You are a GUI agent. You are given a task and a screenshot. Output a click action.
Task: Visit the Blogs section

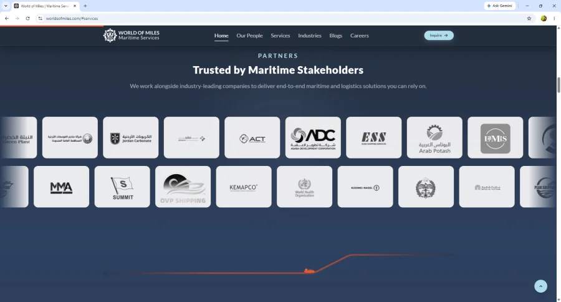click(335, 36)
